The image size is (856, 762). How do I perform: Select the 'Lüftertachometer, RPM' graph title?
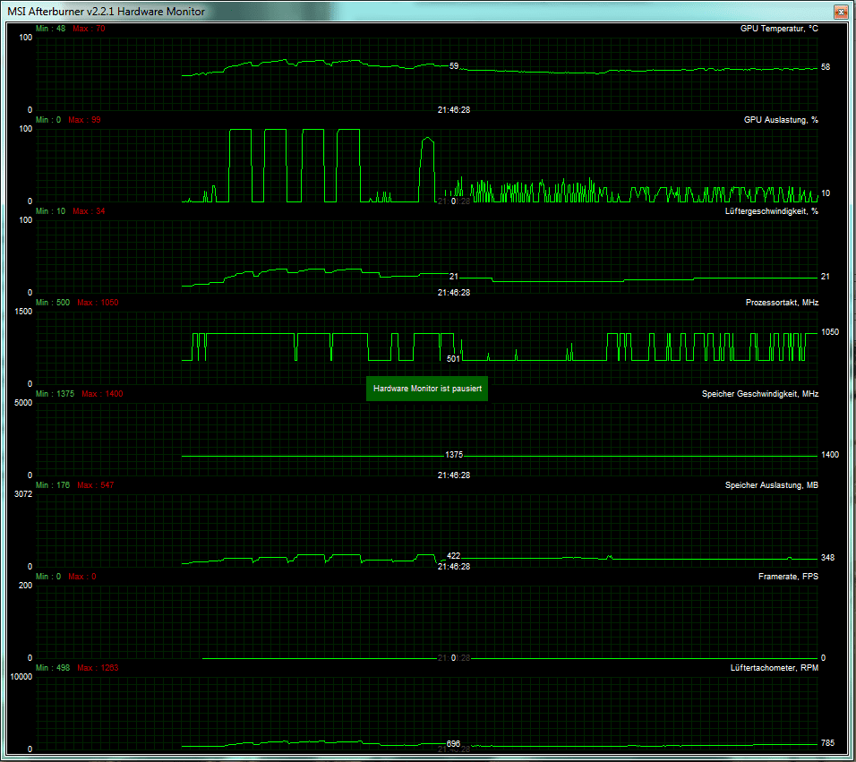[x=775, y=668]
